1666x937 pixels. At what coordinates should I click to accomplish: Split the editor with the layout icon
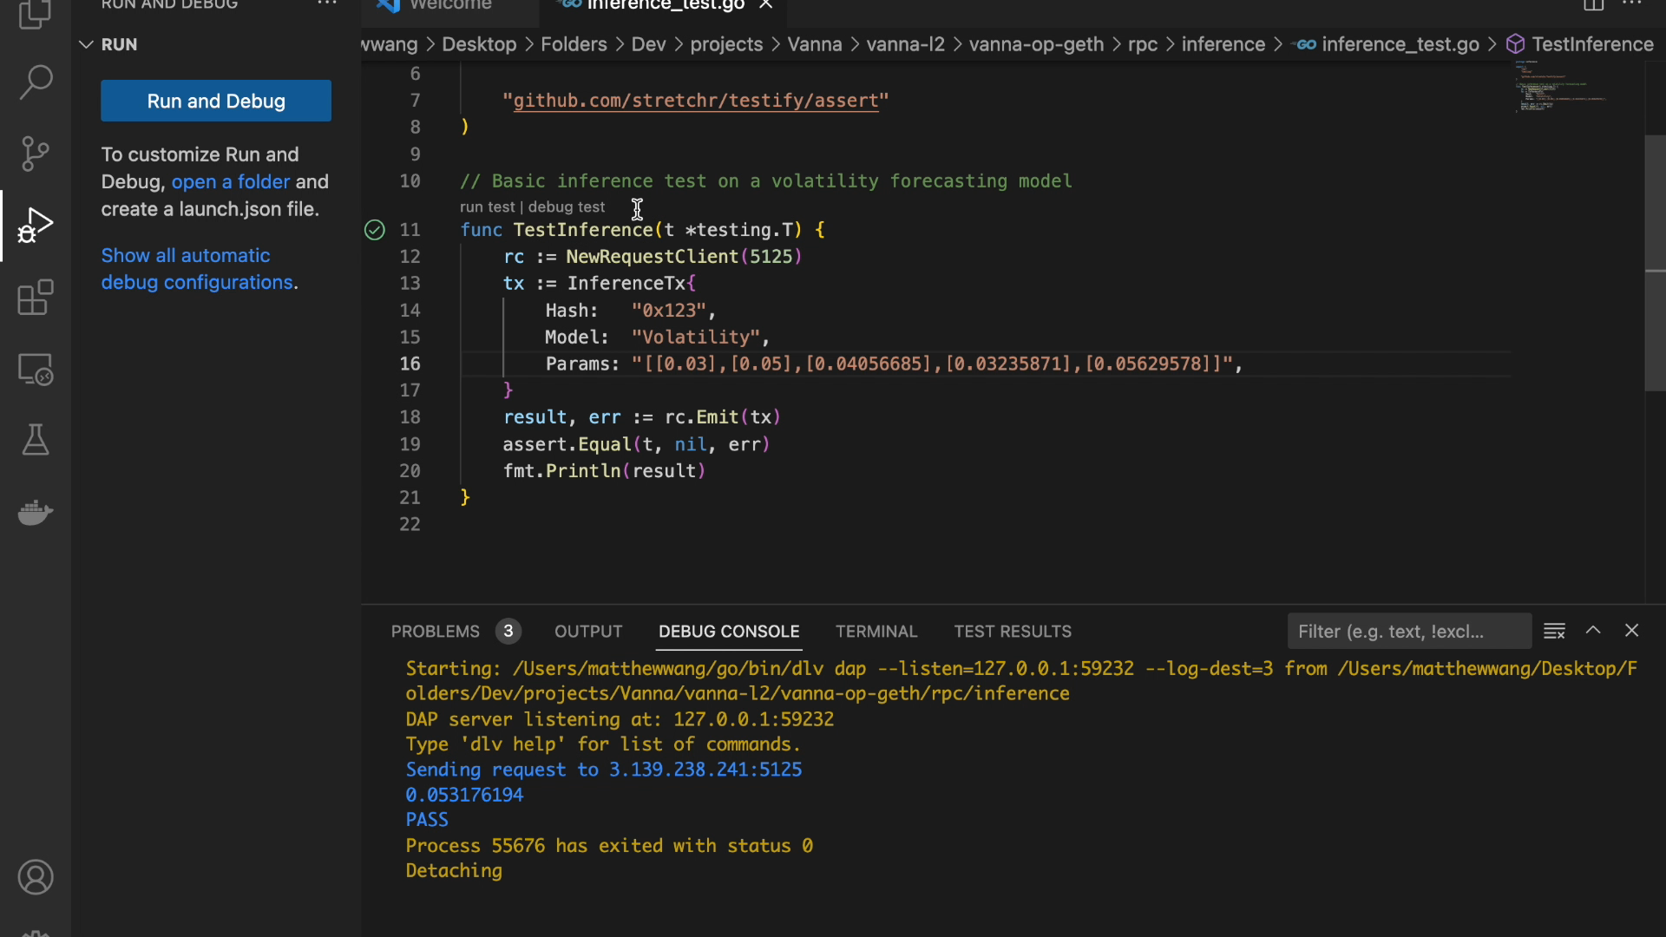coord(1593,4)
